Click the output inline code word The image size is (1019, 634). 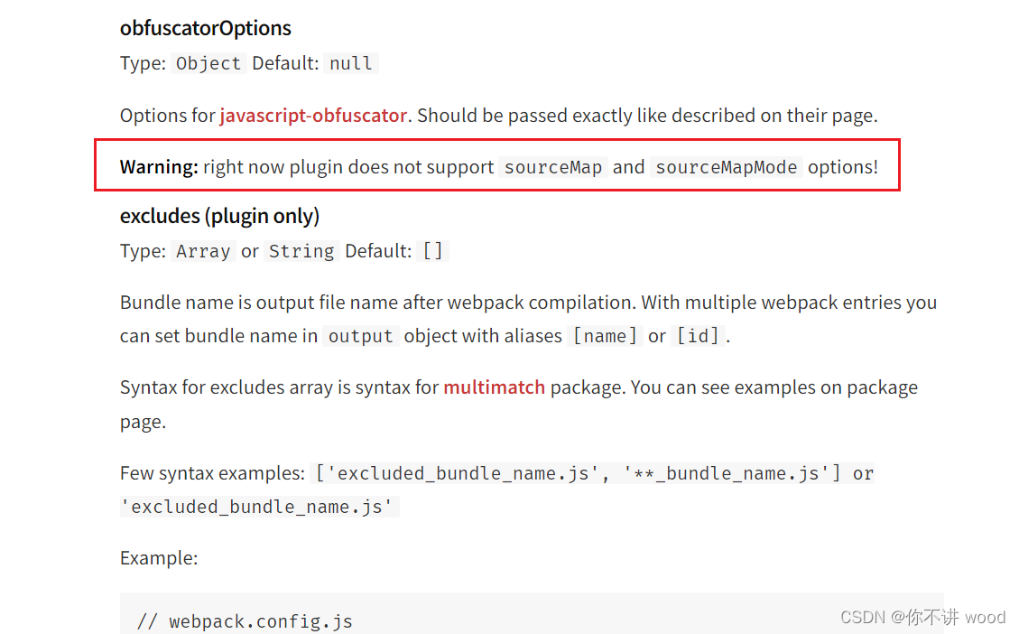(x=360, y=336)
